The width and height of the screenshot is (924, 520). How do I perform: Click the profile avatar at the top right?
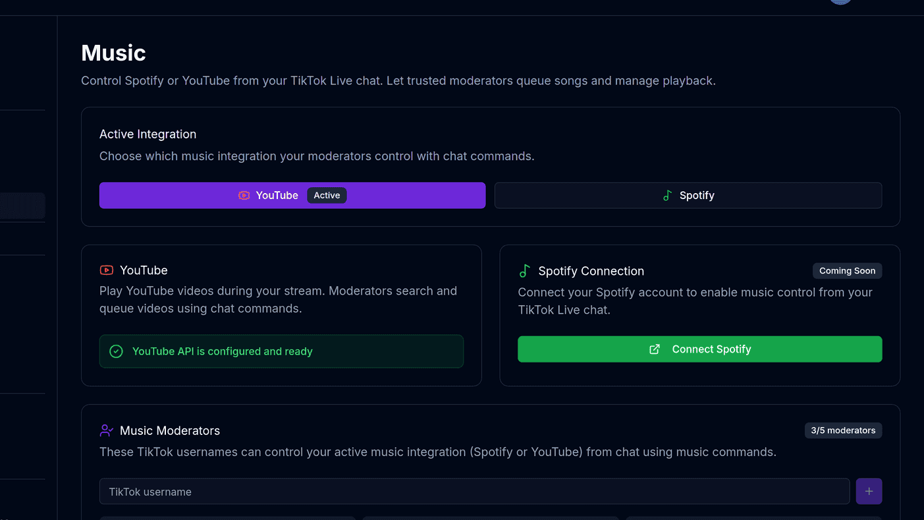pyautogui.click(x=841, y=2)
